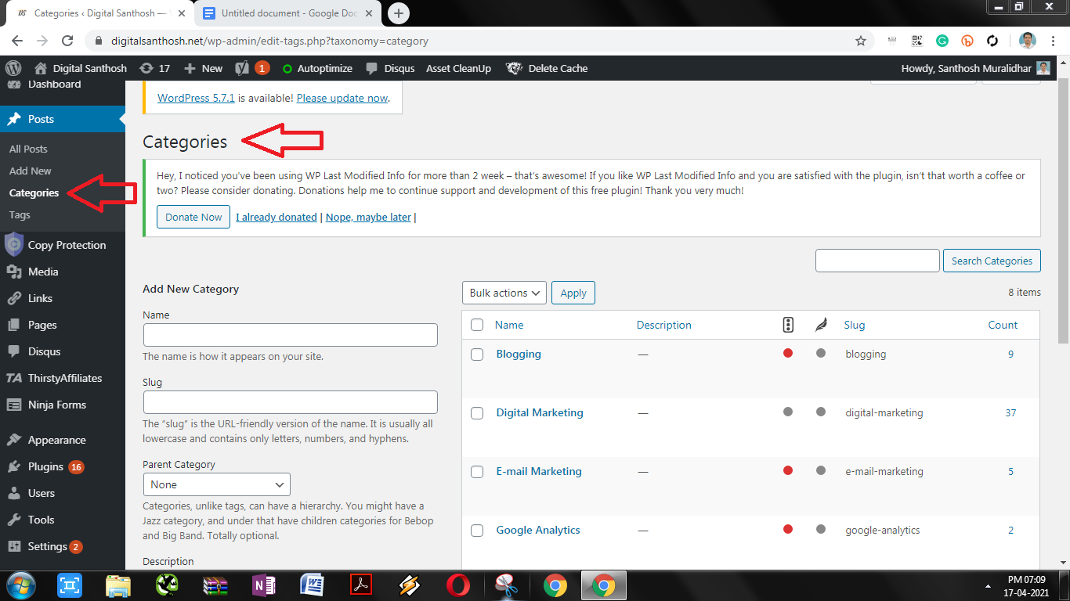Click the Grammarly extension icon
1070x601 pixels.
pyautogui.click(x=943, y=41)
